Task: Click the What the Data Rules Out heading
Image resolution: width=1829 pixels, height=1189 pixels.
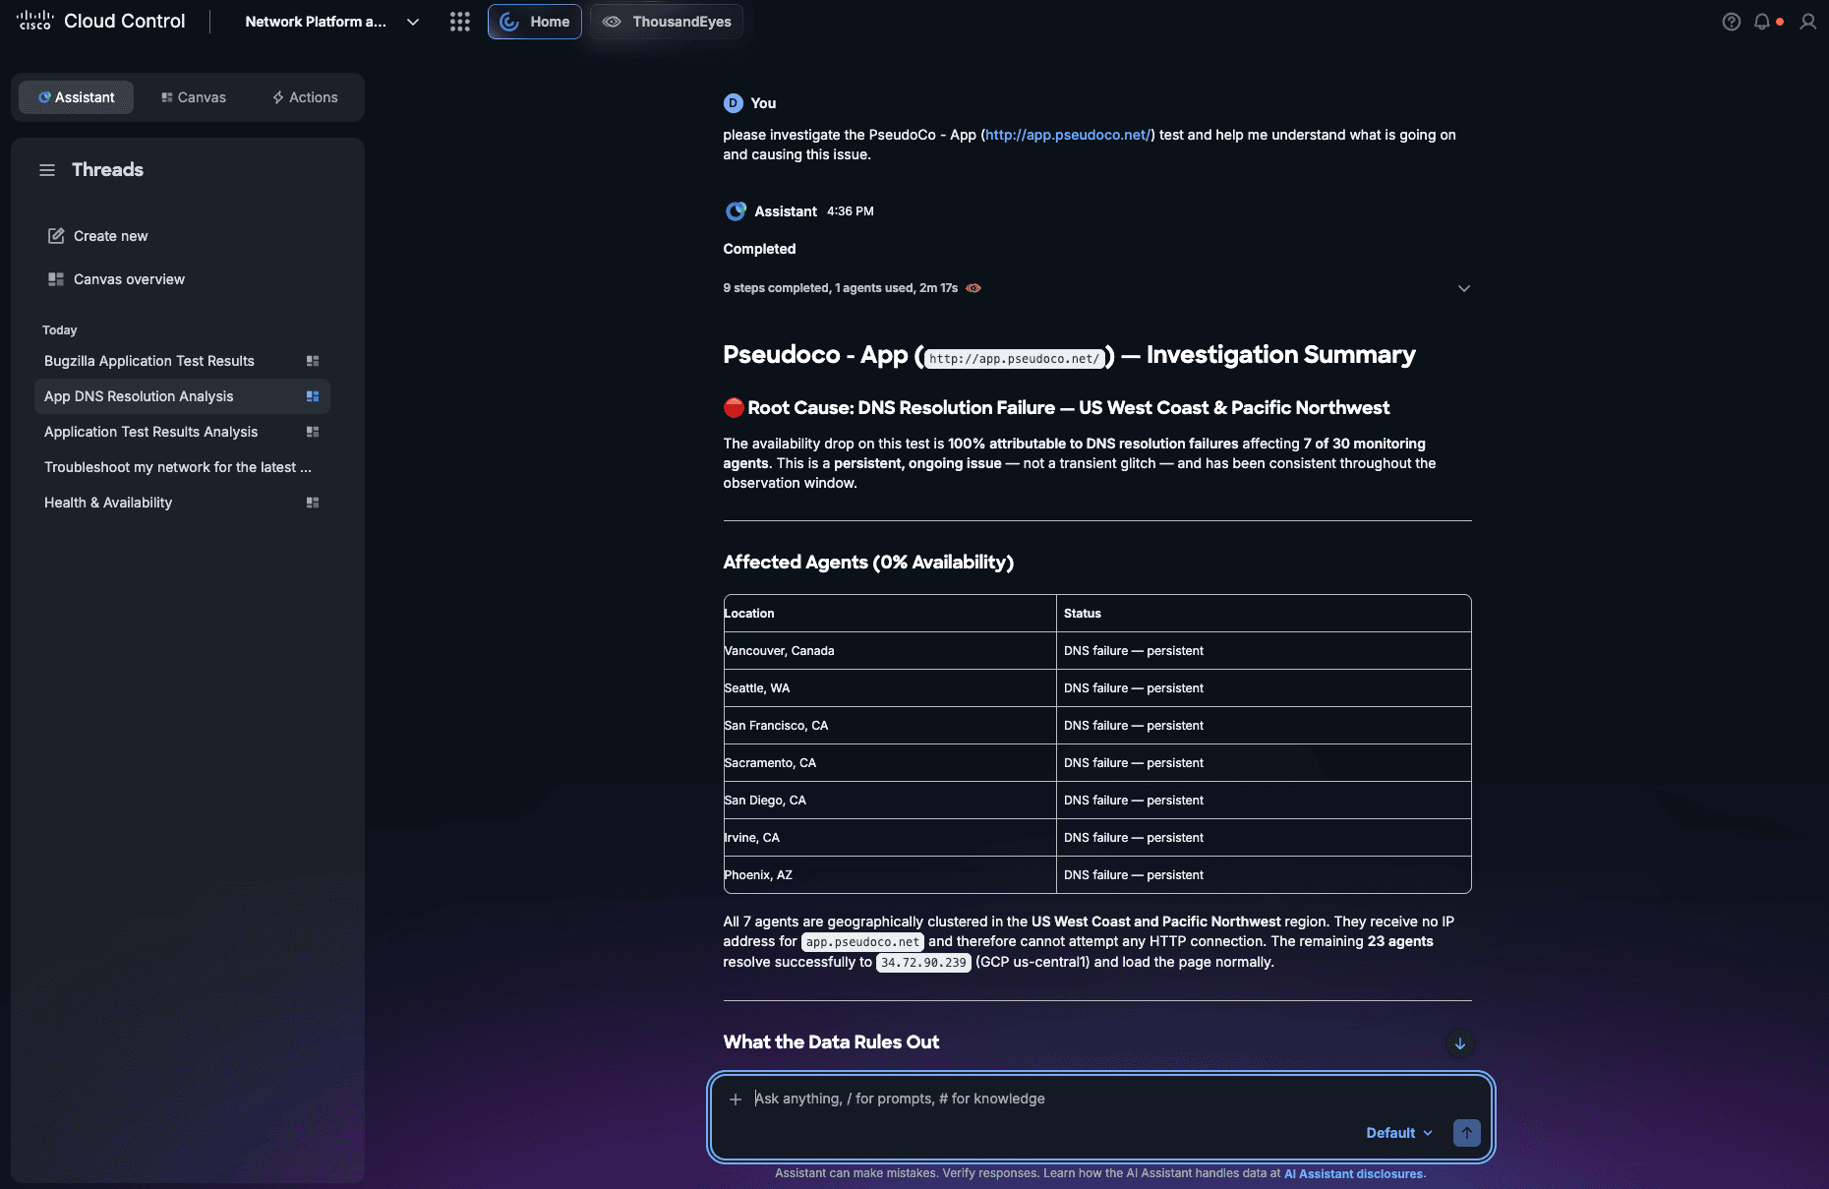Action: click(x=831, y=1042)
